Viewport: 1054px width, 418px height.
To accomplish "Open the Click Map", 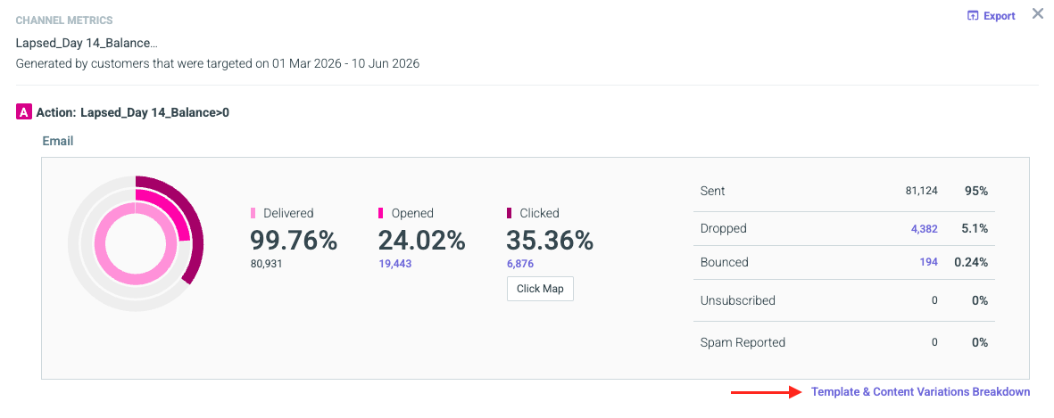I will (540, 289).
